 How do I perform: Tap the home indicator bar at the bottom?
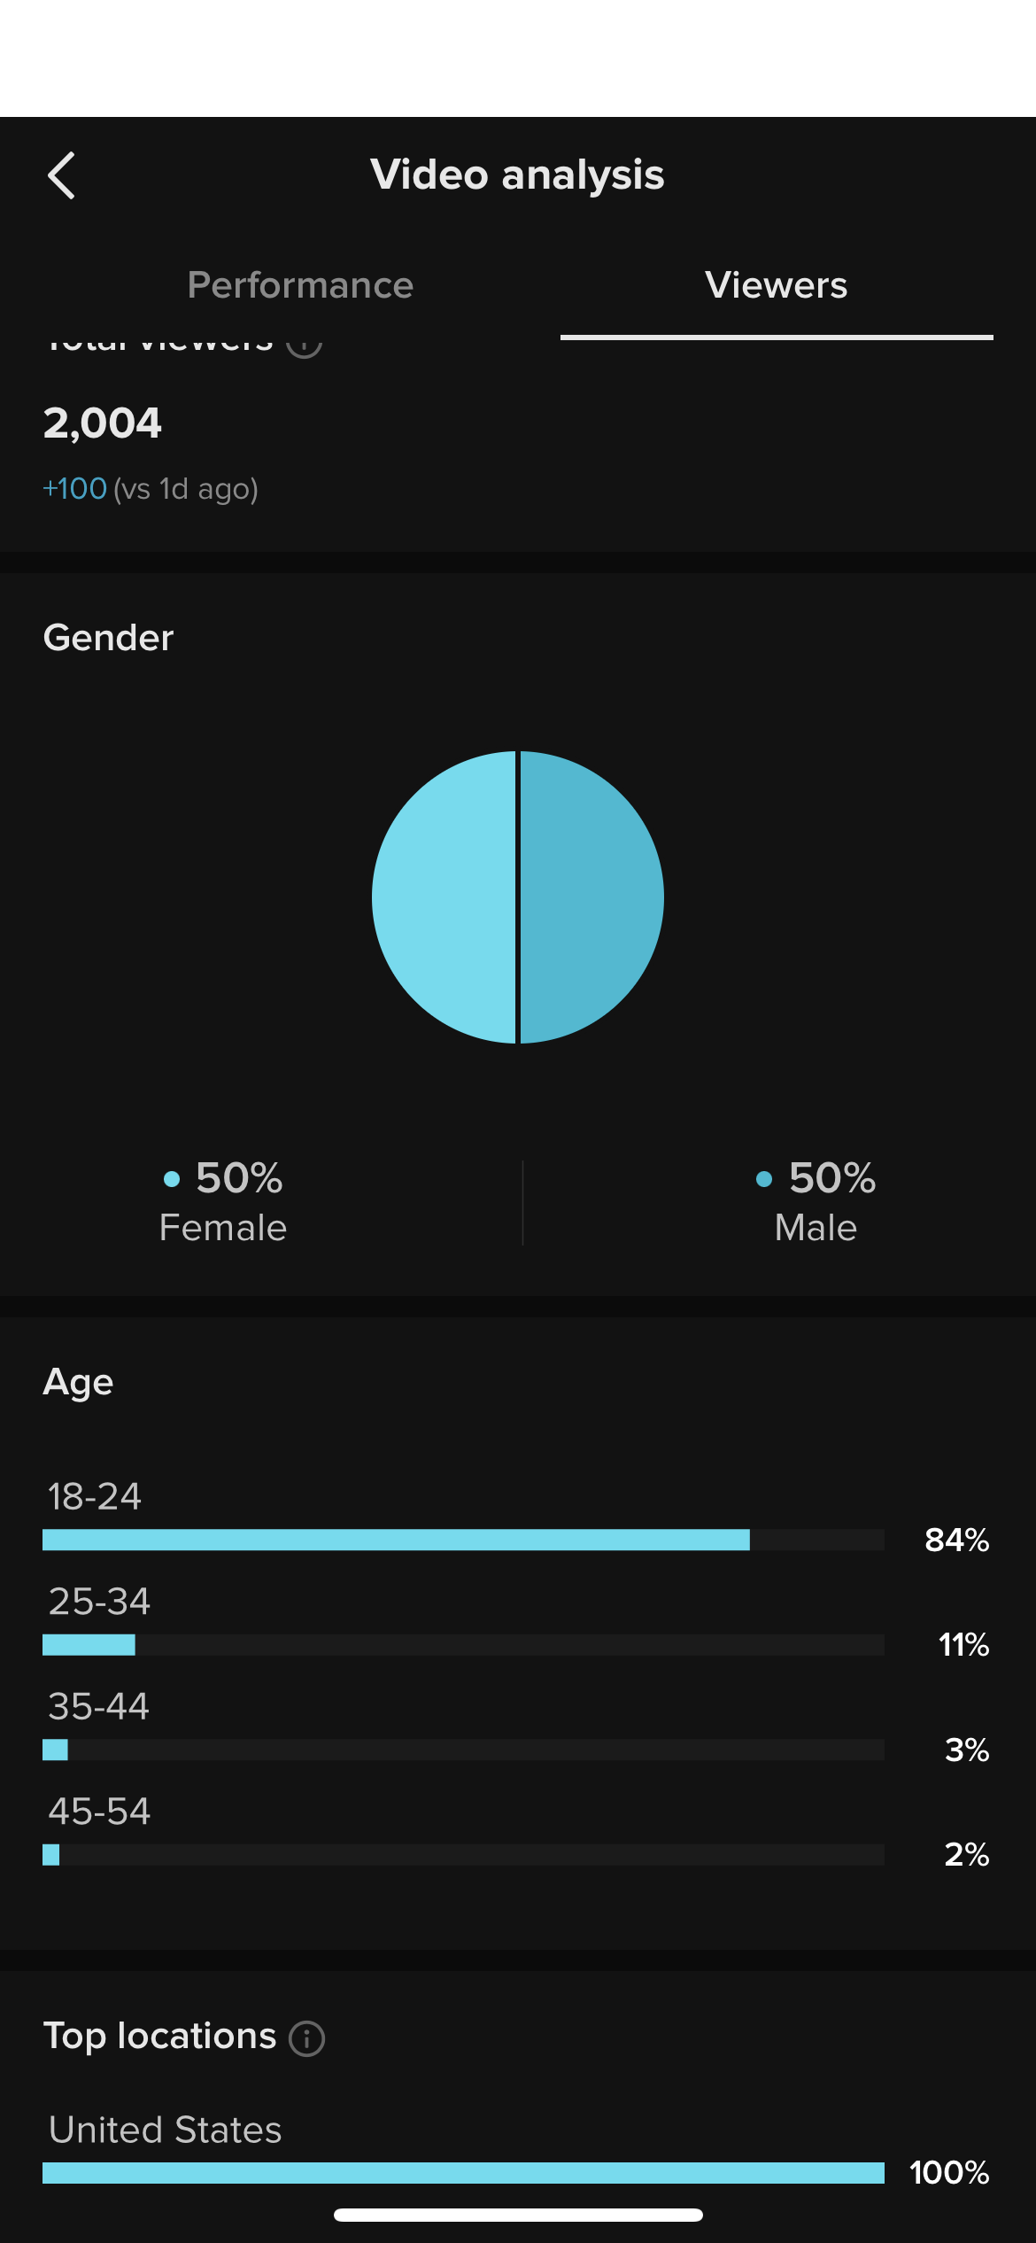(518, 2215)
